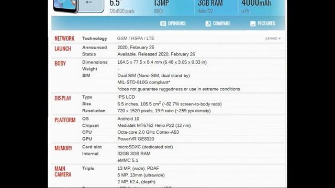Click the Weight label
Screen dimensions: 335x188
pyautogui.click(x=90, y=69)
